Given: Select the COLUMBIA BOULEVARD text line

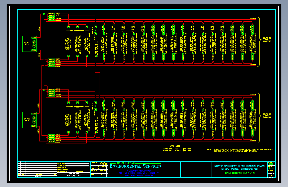Looking at the screenshot, I should pyautogui.click(x=139, y=171).
